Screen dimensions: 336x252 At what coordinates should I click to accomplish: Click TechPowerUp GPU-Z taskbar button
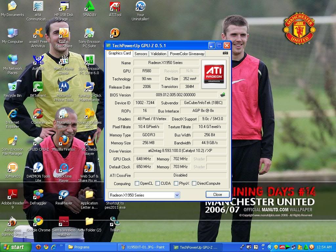pos(196,247)
